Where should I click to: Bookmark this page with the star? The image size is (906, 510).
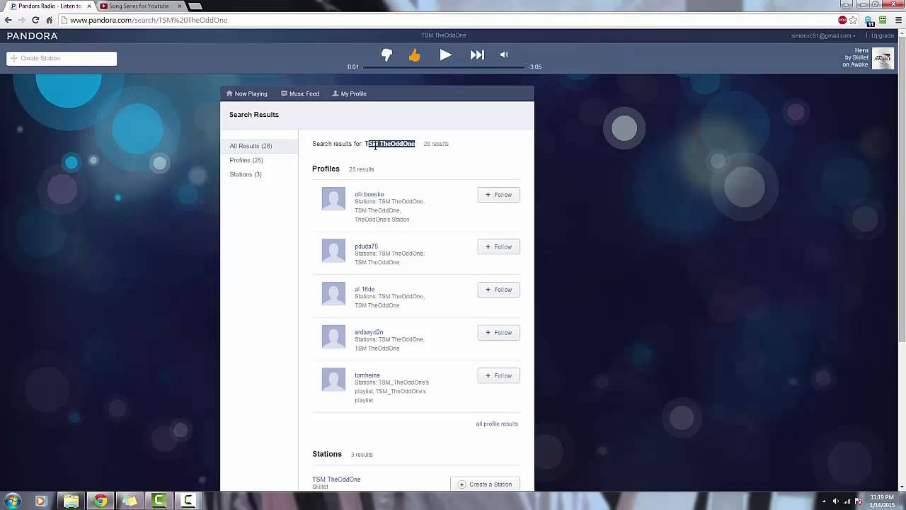(854, 20)
